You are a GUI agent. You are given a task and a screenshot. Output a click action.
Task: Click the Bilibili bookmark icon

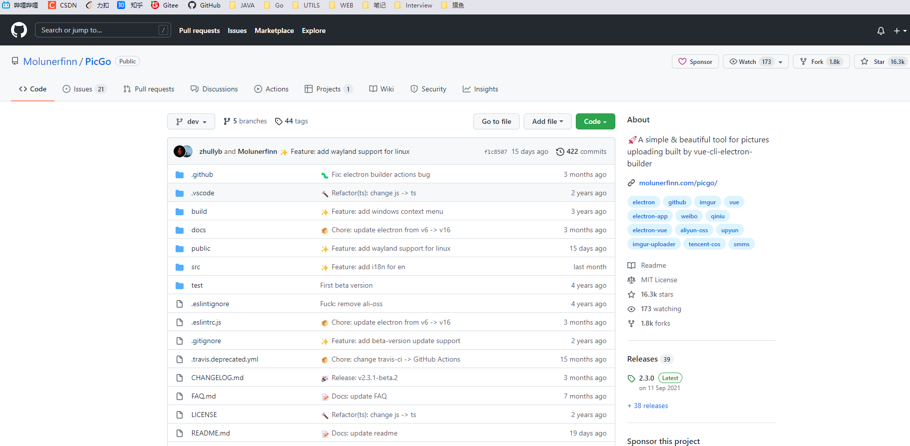pos(6,5)
